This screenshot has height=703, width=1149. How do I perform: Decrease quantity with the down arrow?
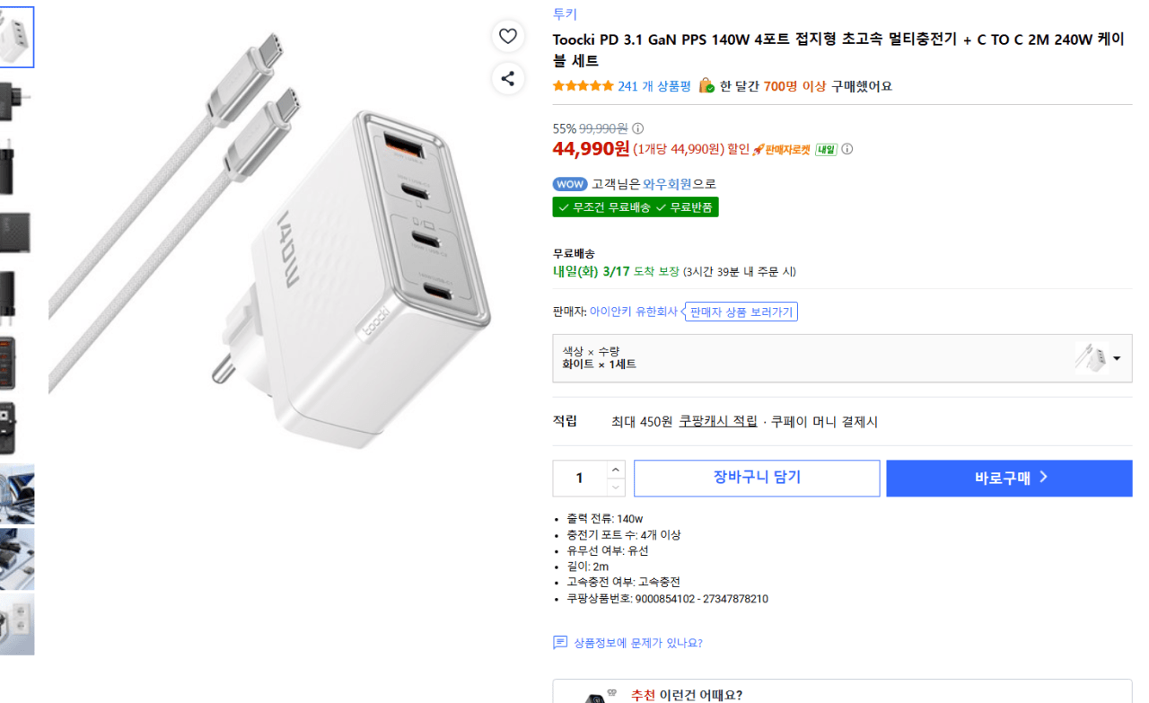tap(615, 488)
